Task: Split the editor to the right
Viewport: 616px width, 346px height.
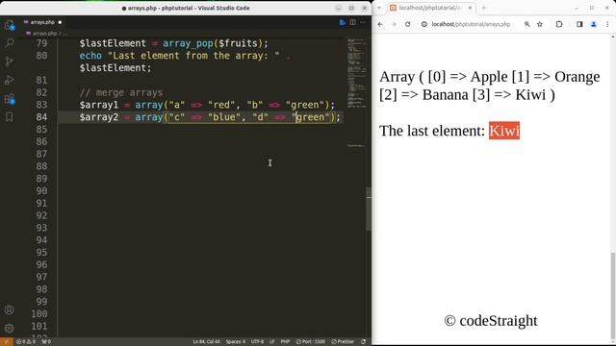Action: tap(353, 22)
